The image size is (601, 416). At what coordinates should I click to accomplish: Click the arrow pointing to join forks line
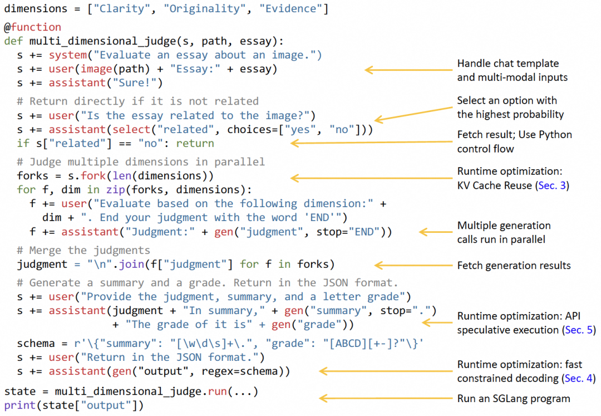[x=413, y=265]
